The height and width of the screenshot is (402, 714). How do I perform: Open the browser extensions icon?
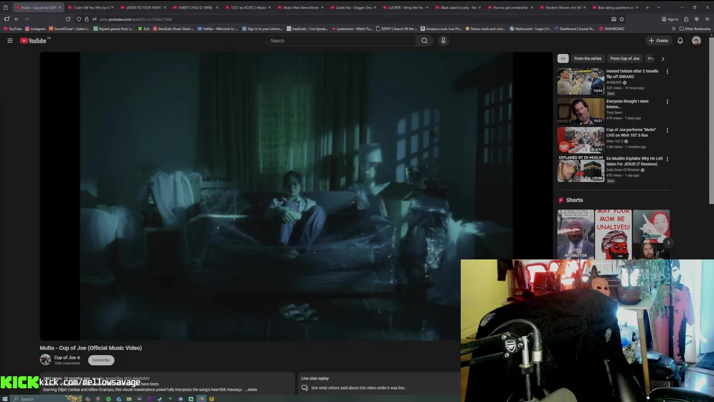point(686,19)
